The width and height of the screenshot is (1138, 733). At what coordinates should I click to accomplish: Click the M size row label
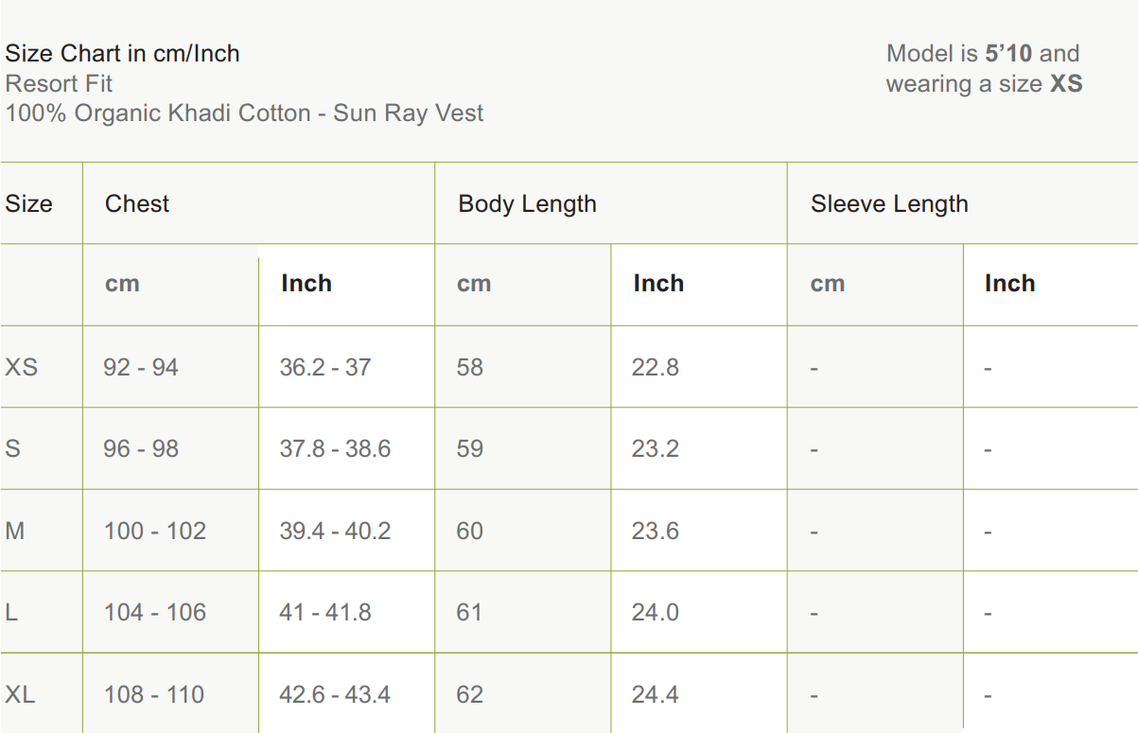click(15, 531)
